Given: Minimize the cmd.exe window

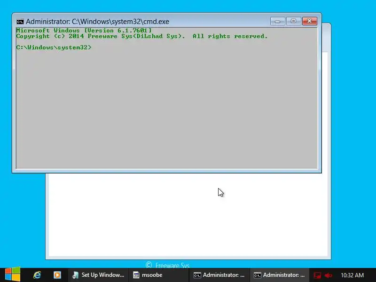Looking at the screenshot, I should click(x=277, y=21).
